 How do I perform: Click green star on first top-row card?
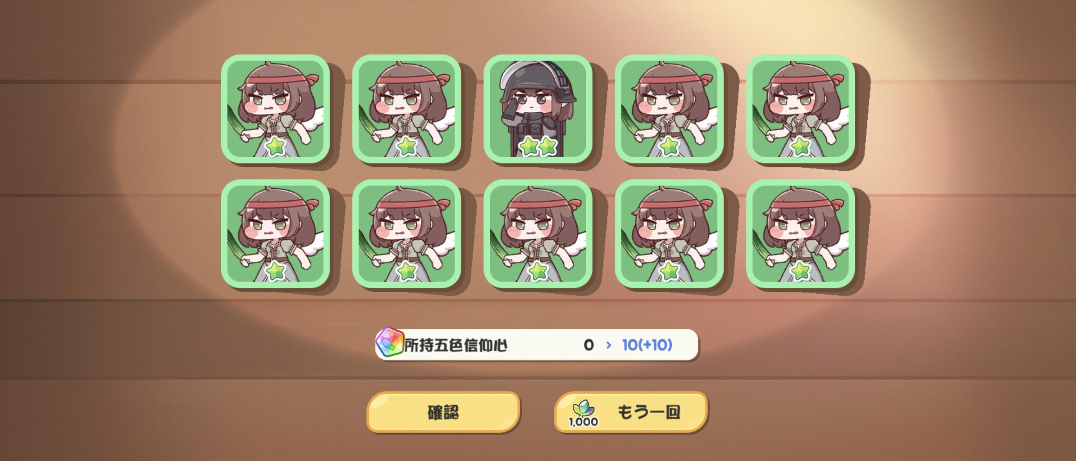pyautogui.click(x=275, y=147)
